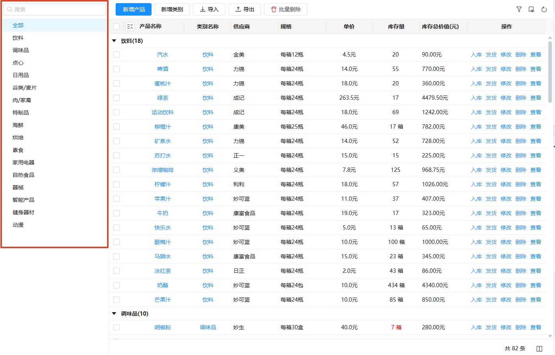Select the checkbox next to 绿茶

(116, 98)
